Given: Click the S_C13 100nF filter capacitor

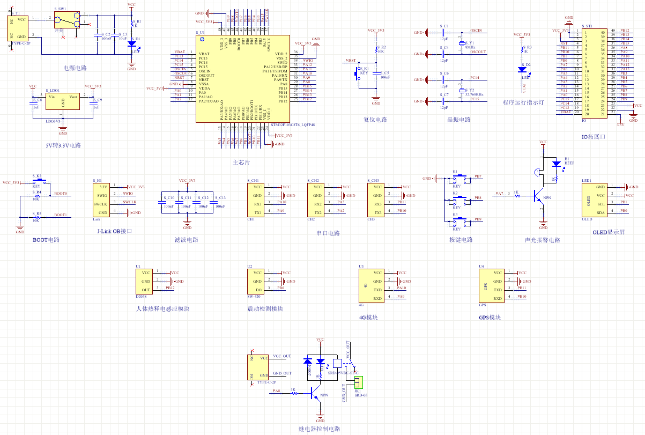Looking at the screenshot, I should [x=213, y=202].
